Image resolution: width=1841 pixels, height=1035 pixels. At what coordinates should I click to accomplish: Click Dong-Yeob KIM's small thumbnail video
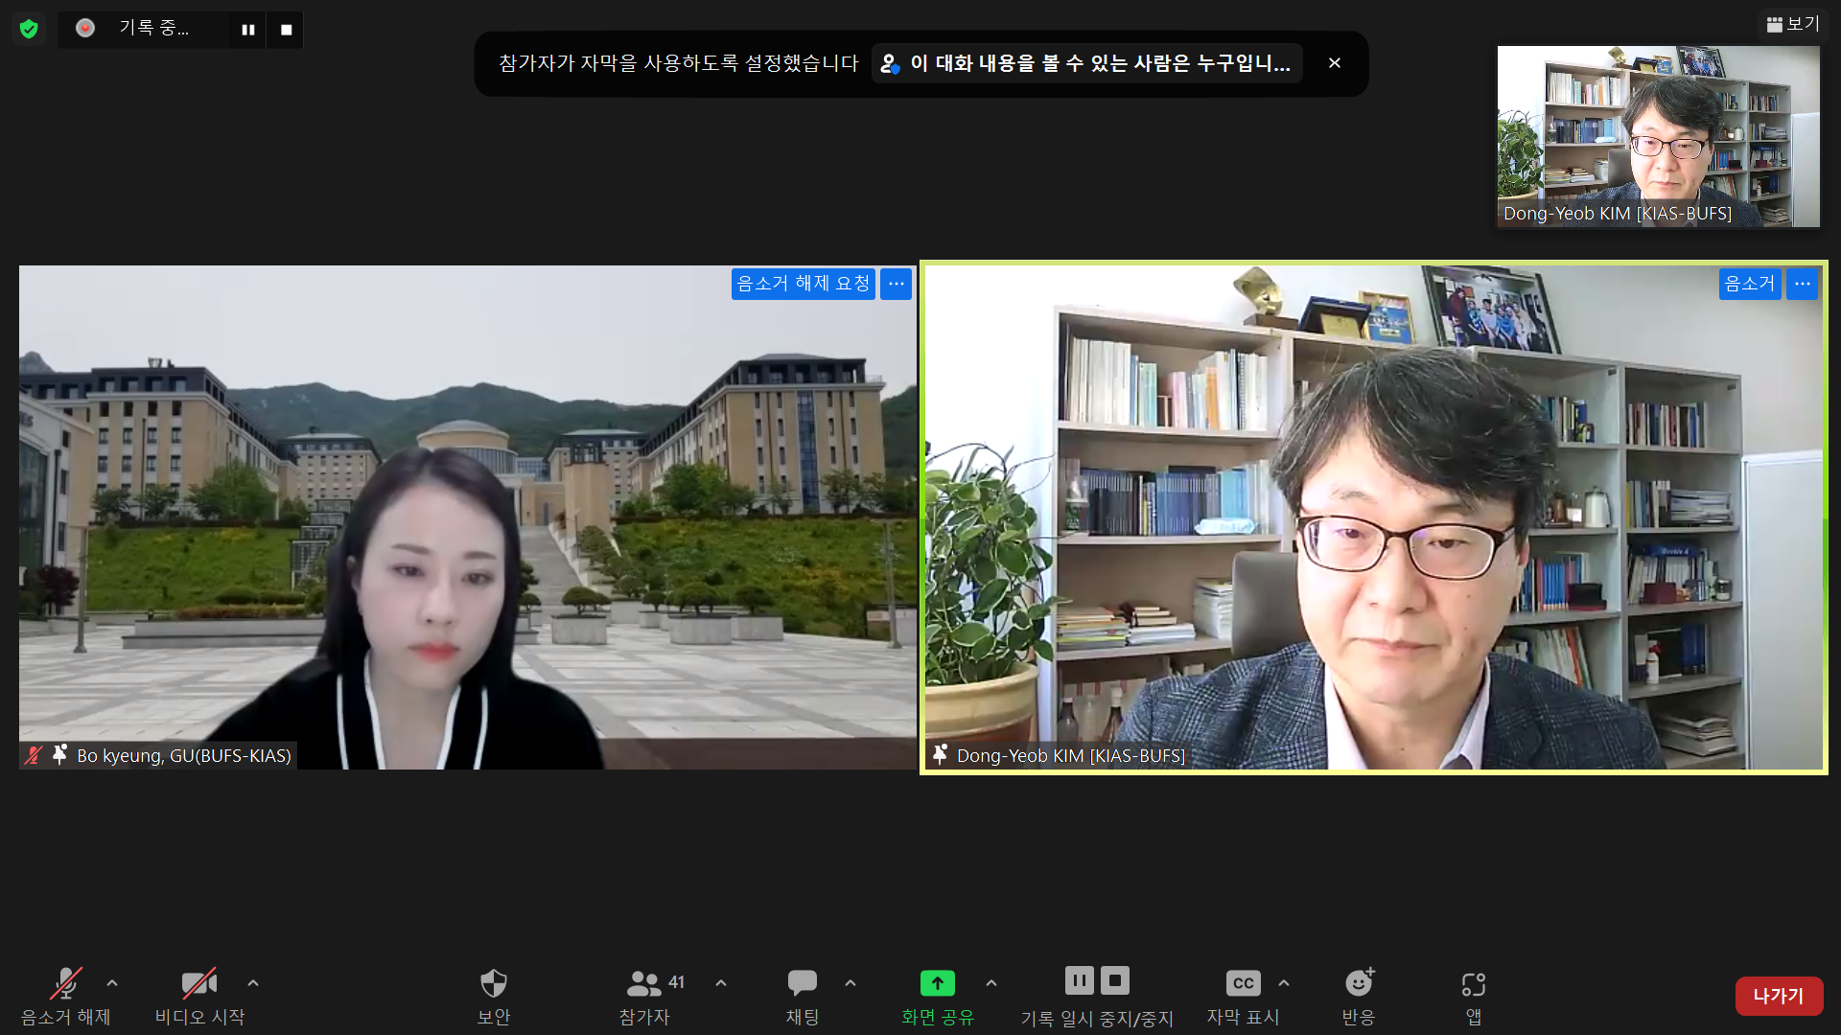pyautogui.click(x=1658, y=136)
